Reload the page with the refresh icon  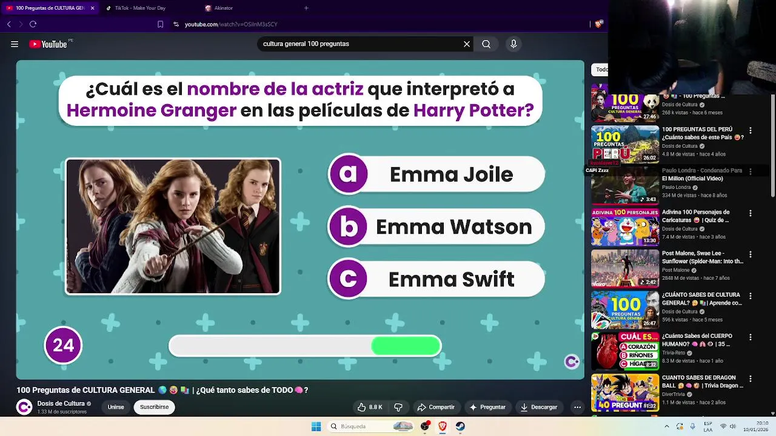pos(33,24)
